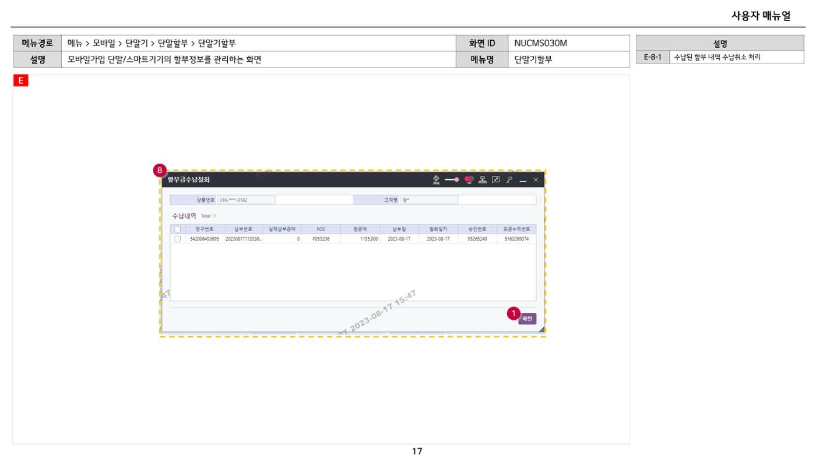This screenshot has height=459, width=816.
Task: Click the POS column header
Action: pyautogui.click(x=321, y=230)
